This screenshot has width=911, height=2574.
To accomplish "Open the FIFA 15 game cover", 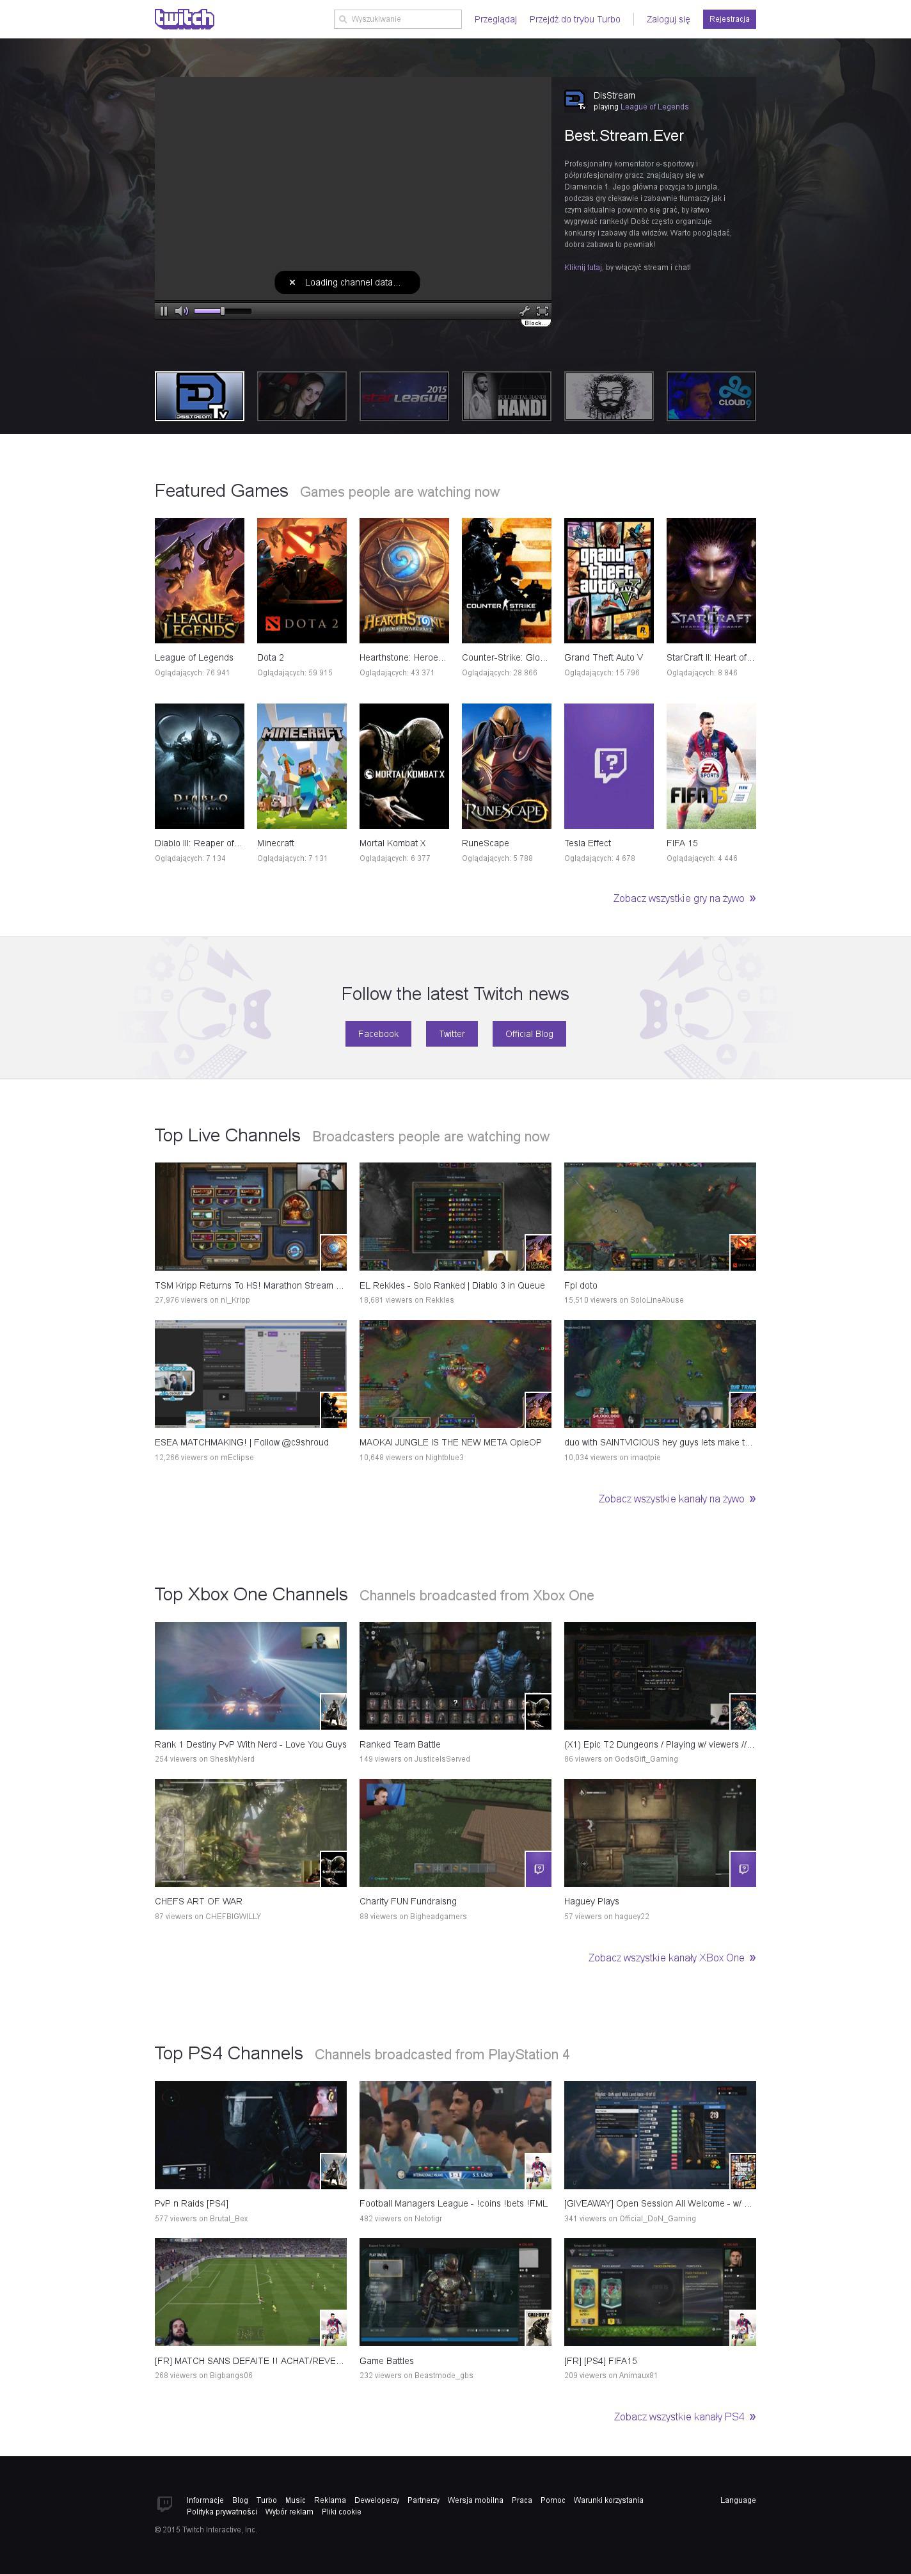I will click(x=711, y=766).
